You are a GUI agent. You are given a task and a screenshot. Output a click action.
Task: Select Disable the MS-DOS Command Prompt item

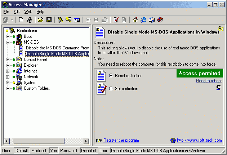point(58,48)
